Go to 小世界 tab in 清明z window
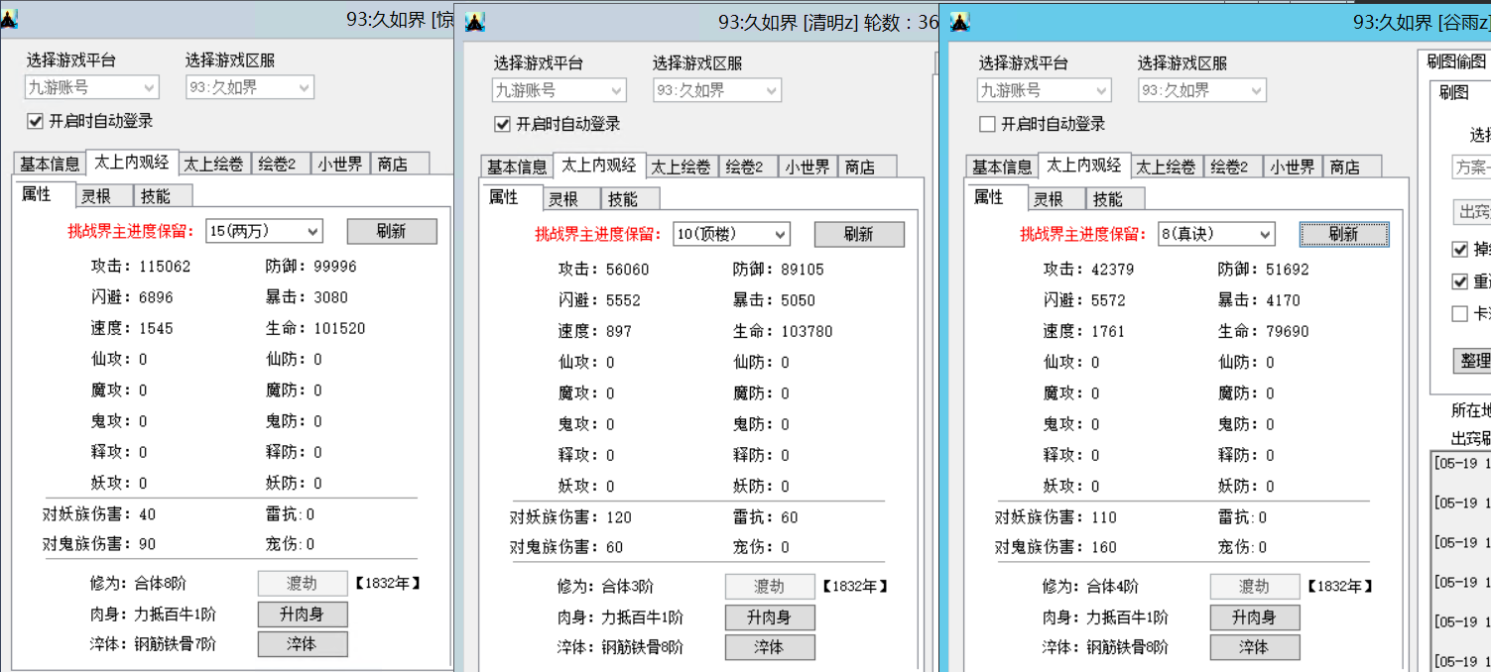 click(x=807, y=167)
